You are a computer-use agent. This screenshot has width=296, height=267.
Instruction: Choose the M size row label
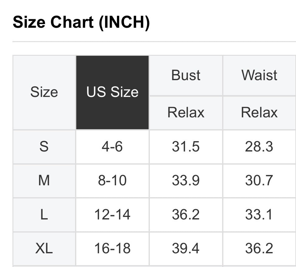tap(44, 181)
